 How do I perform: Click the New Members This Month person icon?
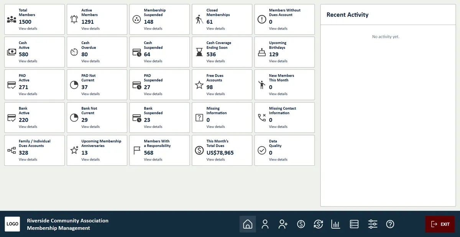[262, 85]
